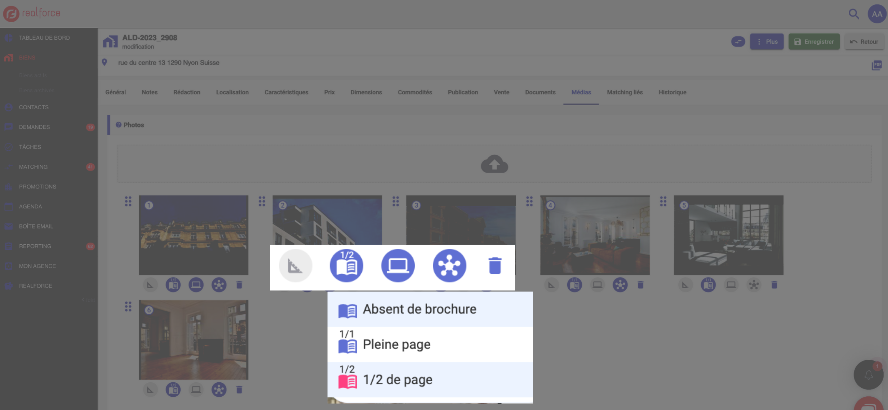Switch to Notes tab
888x410 pixels.
pyautogui.click(x=150, y=92)
